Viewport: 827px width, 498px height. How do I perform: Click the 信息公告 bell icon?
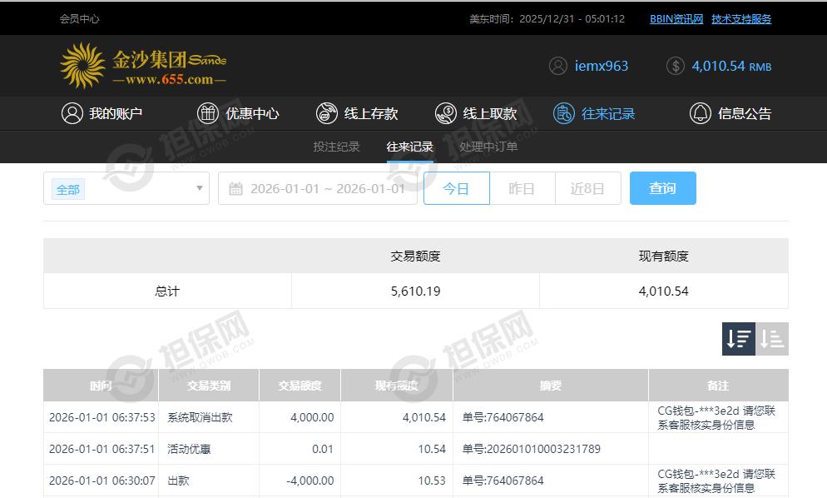click(701, 113)
